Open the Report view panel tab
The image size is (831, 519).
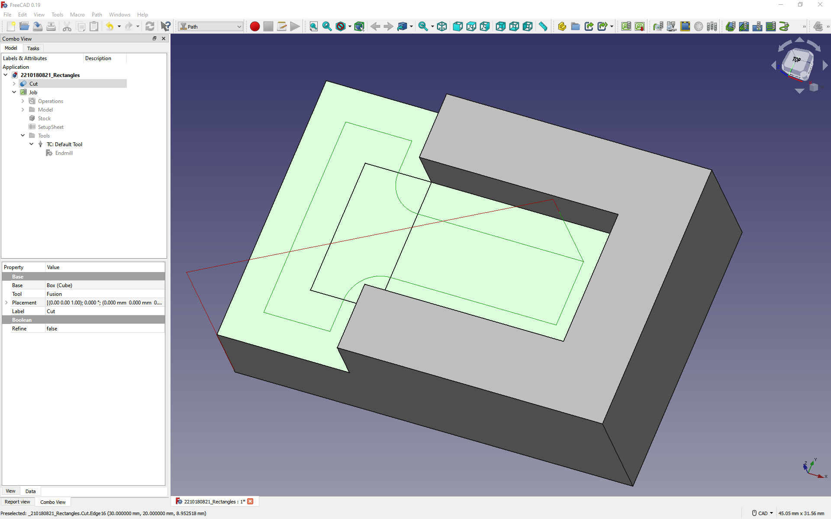pos(17,502)
